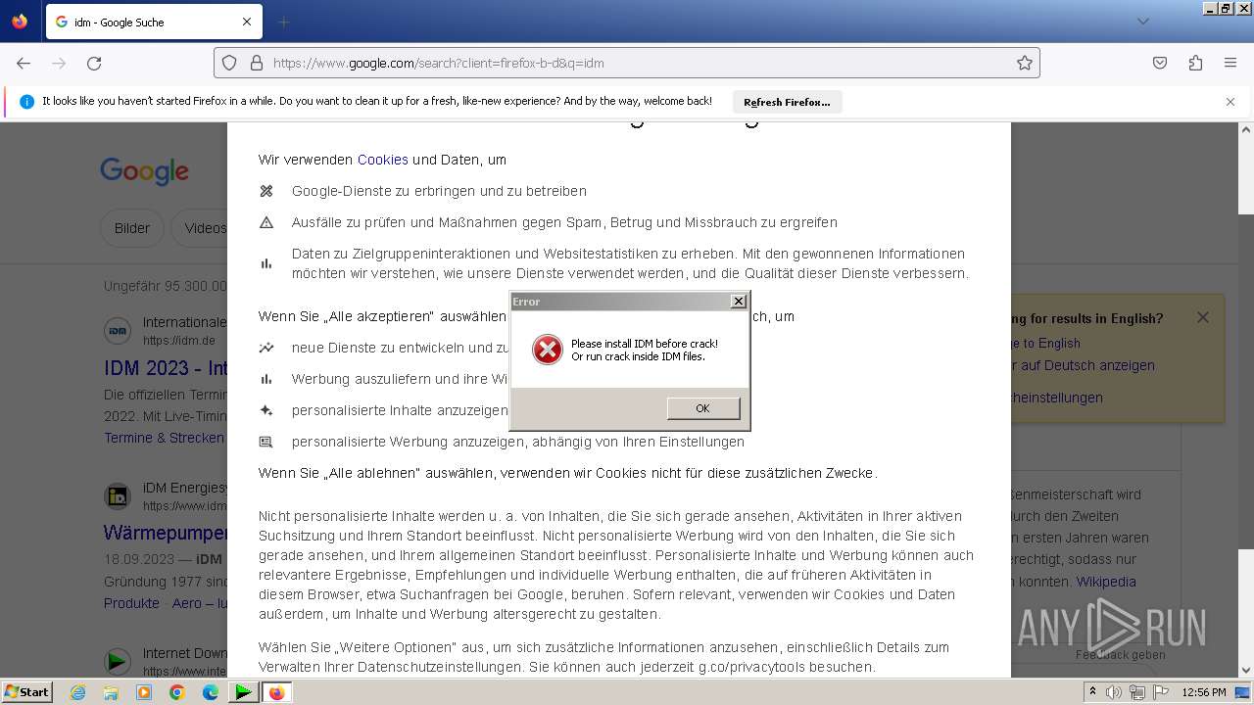Launch Chrome from the taskbar

tap(177, 692)
